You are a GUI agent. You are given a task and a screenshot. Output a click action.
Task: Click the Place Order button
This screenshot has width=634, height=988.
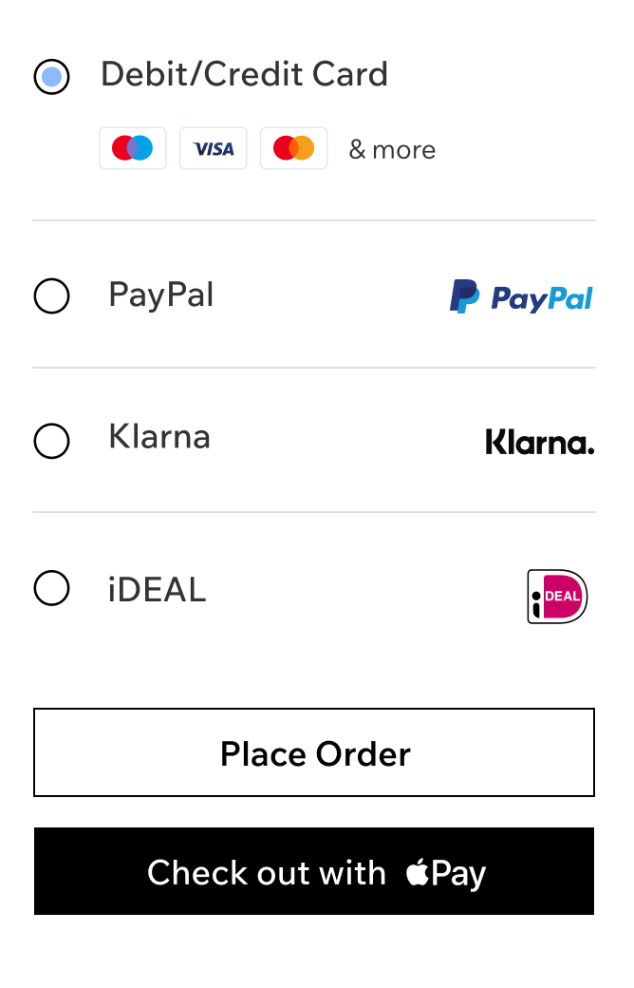(x=314, y=752)
